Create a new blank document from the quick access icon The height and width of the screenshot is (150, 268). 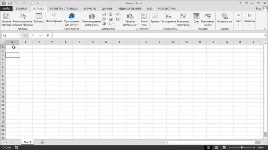[x=33, y=3]
